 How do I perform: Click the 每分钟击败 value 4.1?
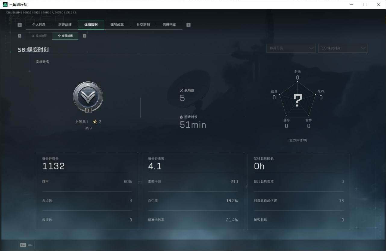coord(155,166)
